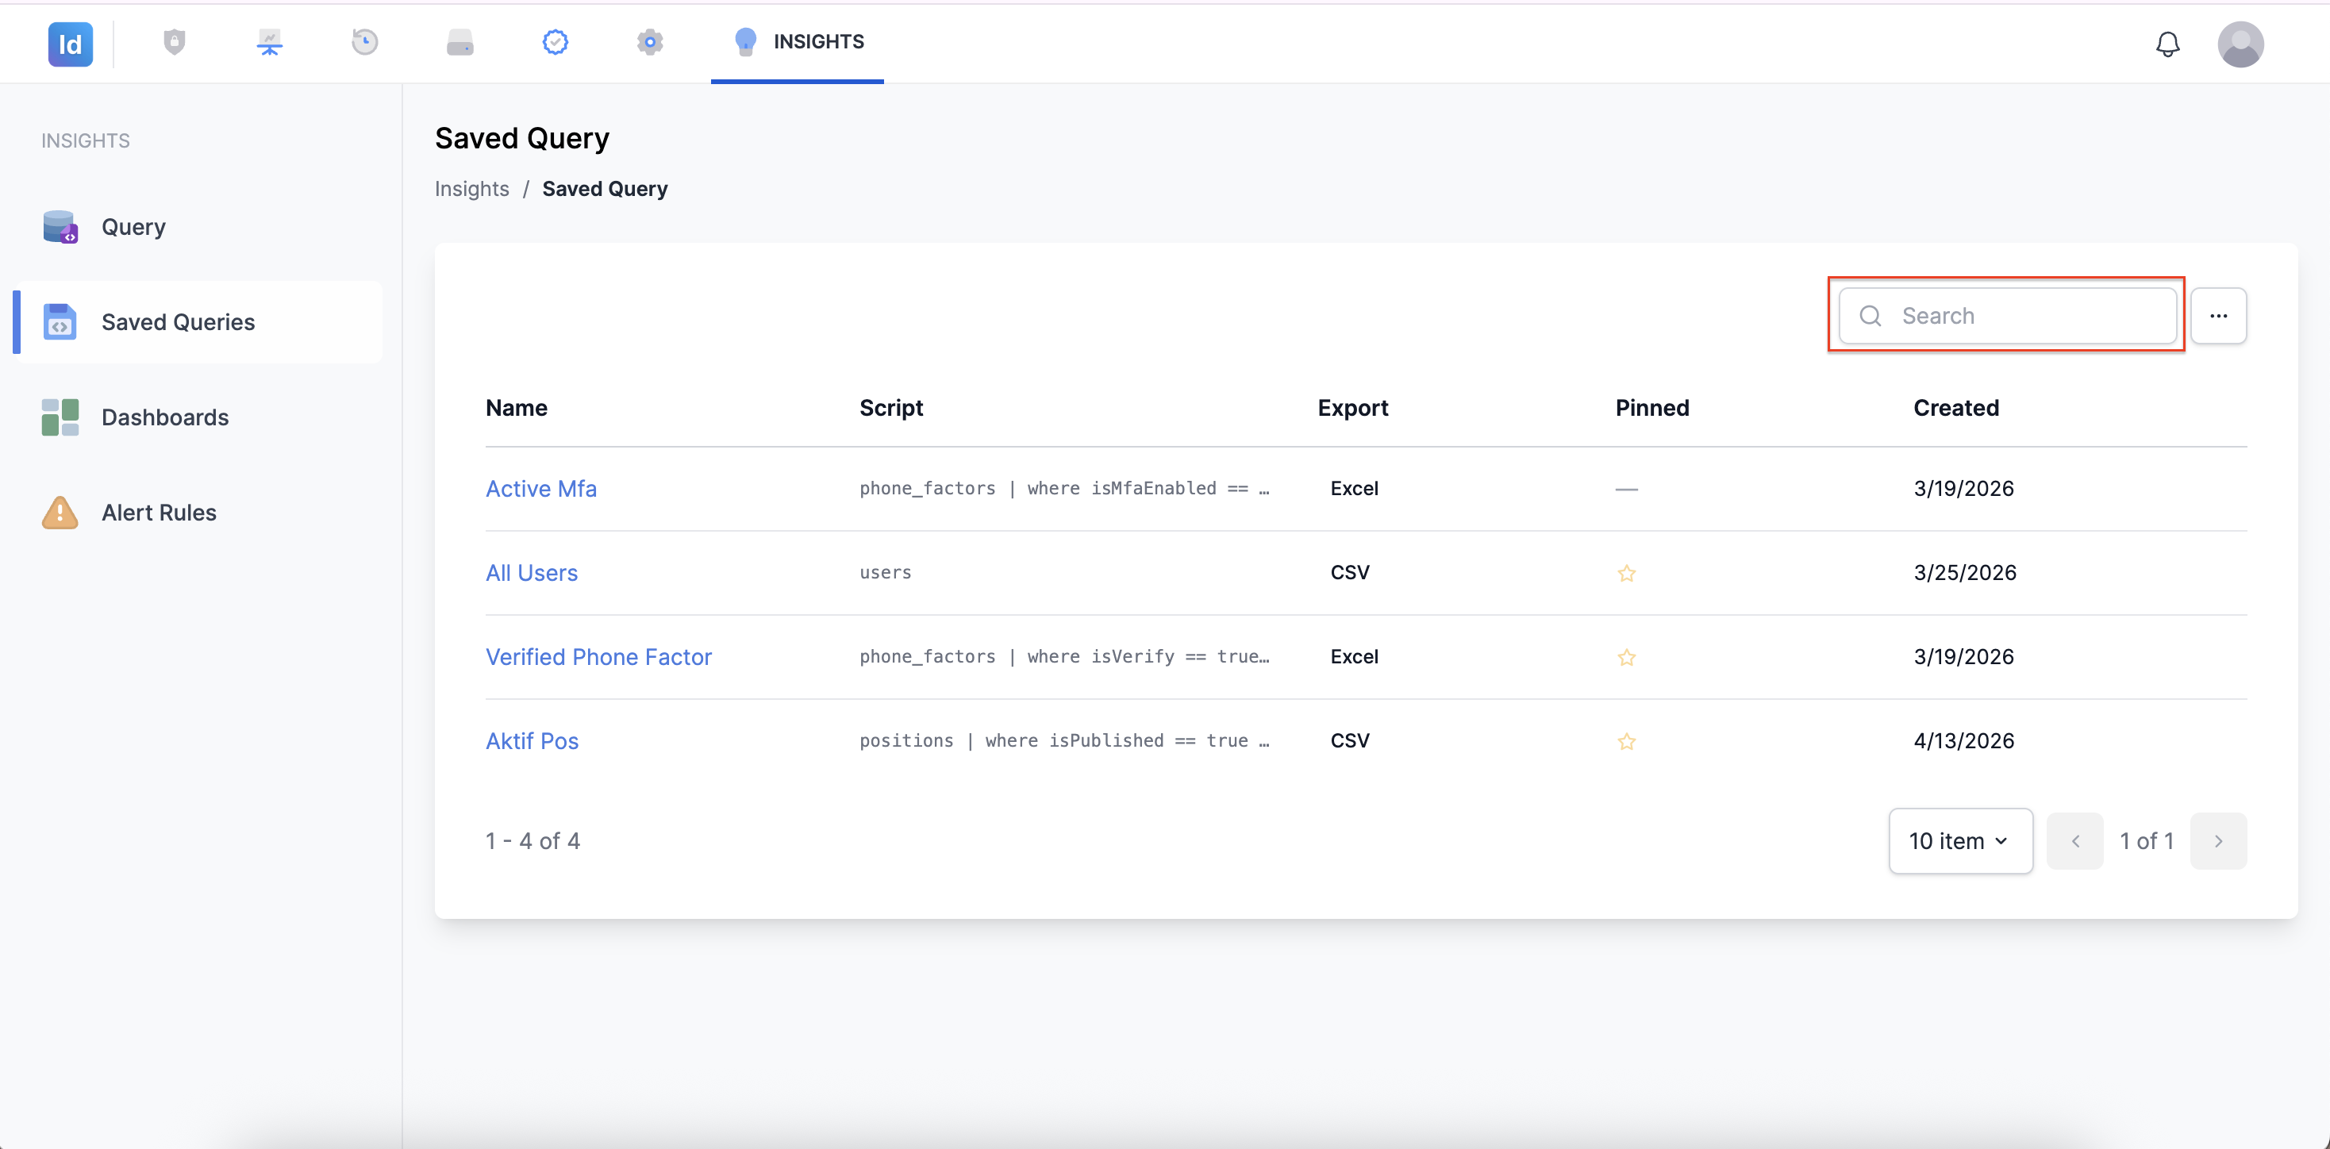The height and width of the screenshot is (1149, 2330).
Task: Click the Alert Rules warning icon
Action: tap(60, 512)
